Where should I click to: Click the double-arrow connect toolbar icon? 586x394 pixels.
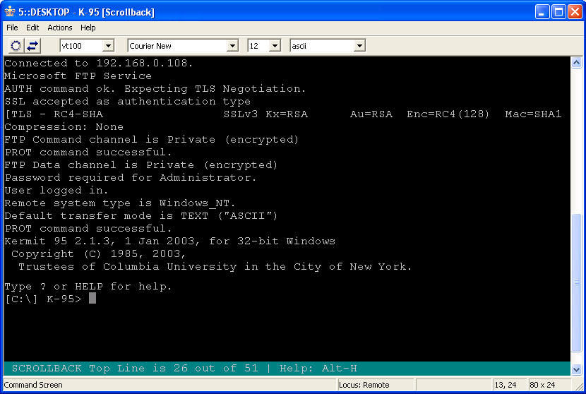click(x=33, y=46)
